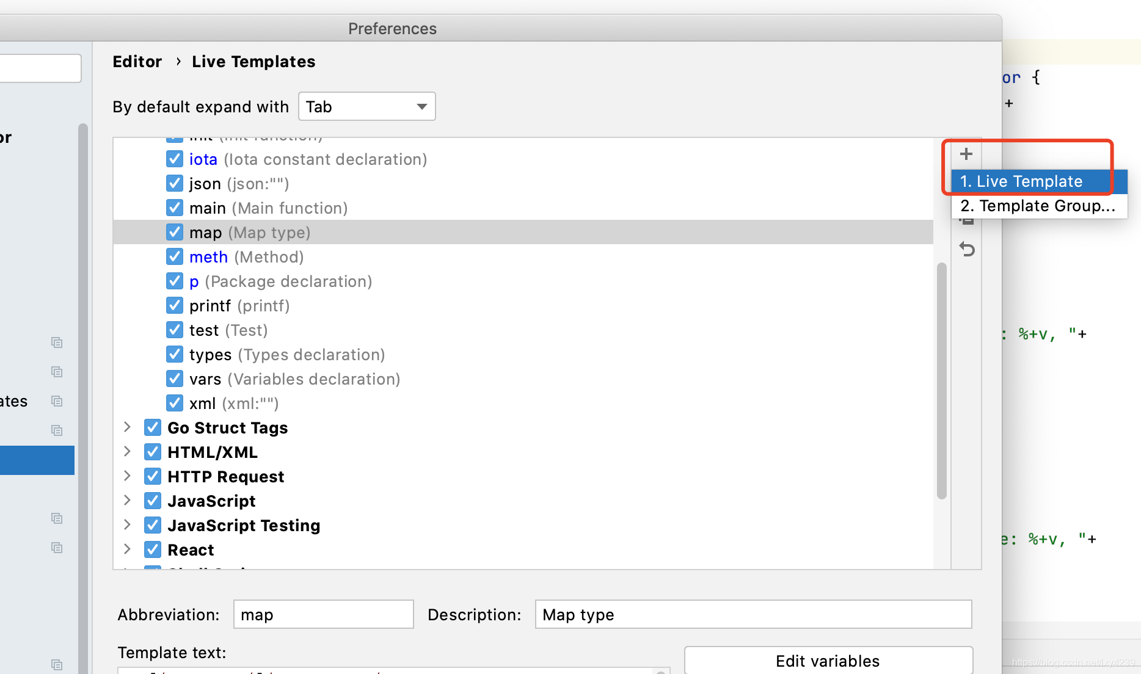This screenshot has height=674, width=1141.
Task: Click the highlighted blue sidebar item
Action: (x=37, y=460)
